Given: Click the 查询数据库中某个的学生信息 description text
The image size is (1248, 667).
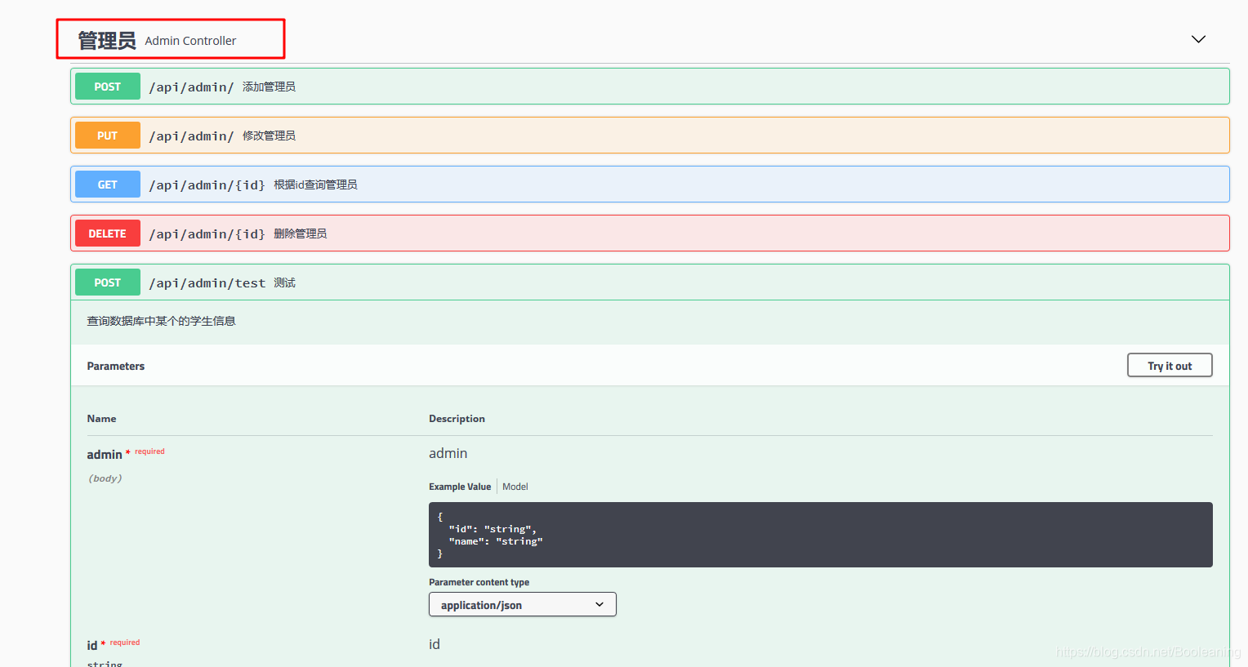Looking at the screenshot, I should pos(162,322).
